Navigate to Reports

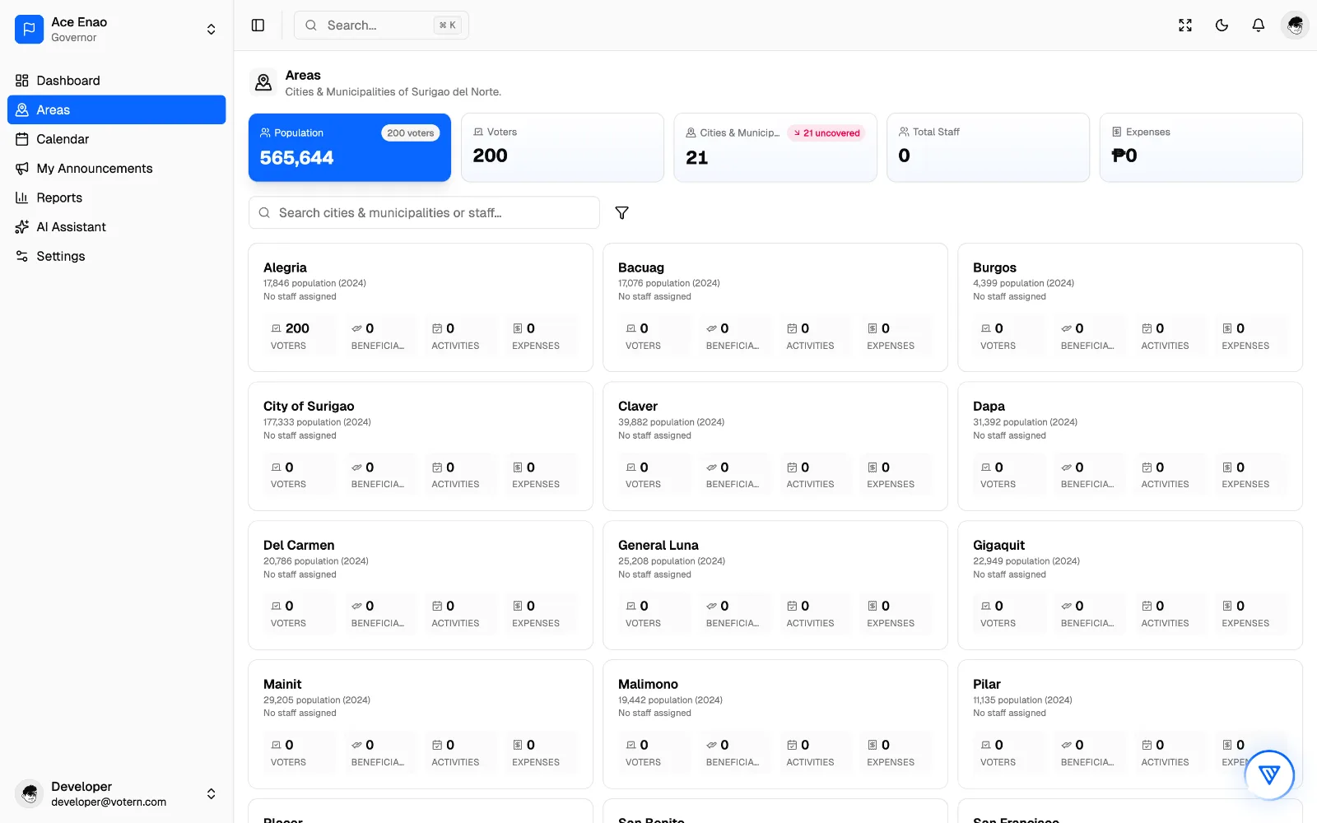[116, 198]
